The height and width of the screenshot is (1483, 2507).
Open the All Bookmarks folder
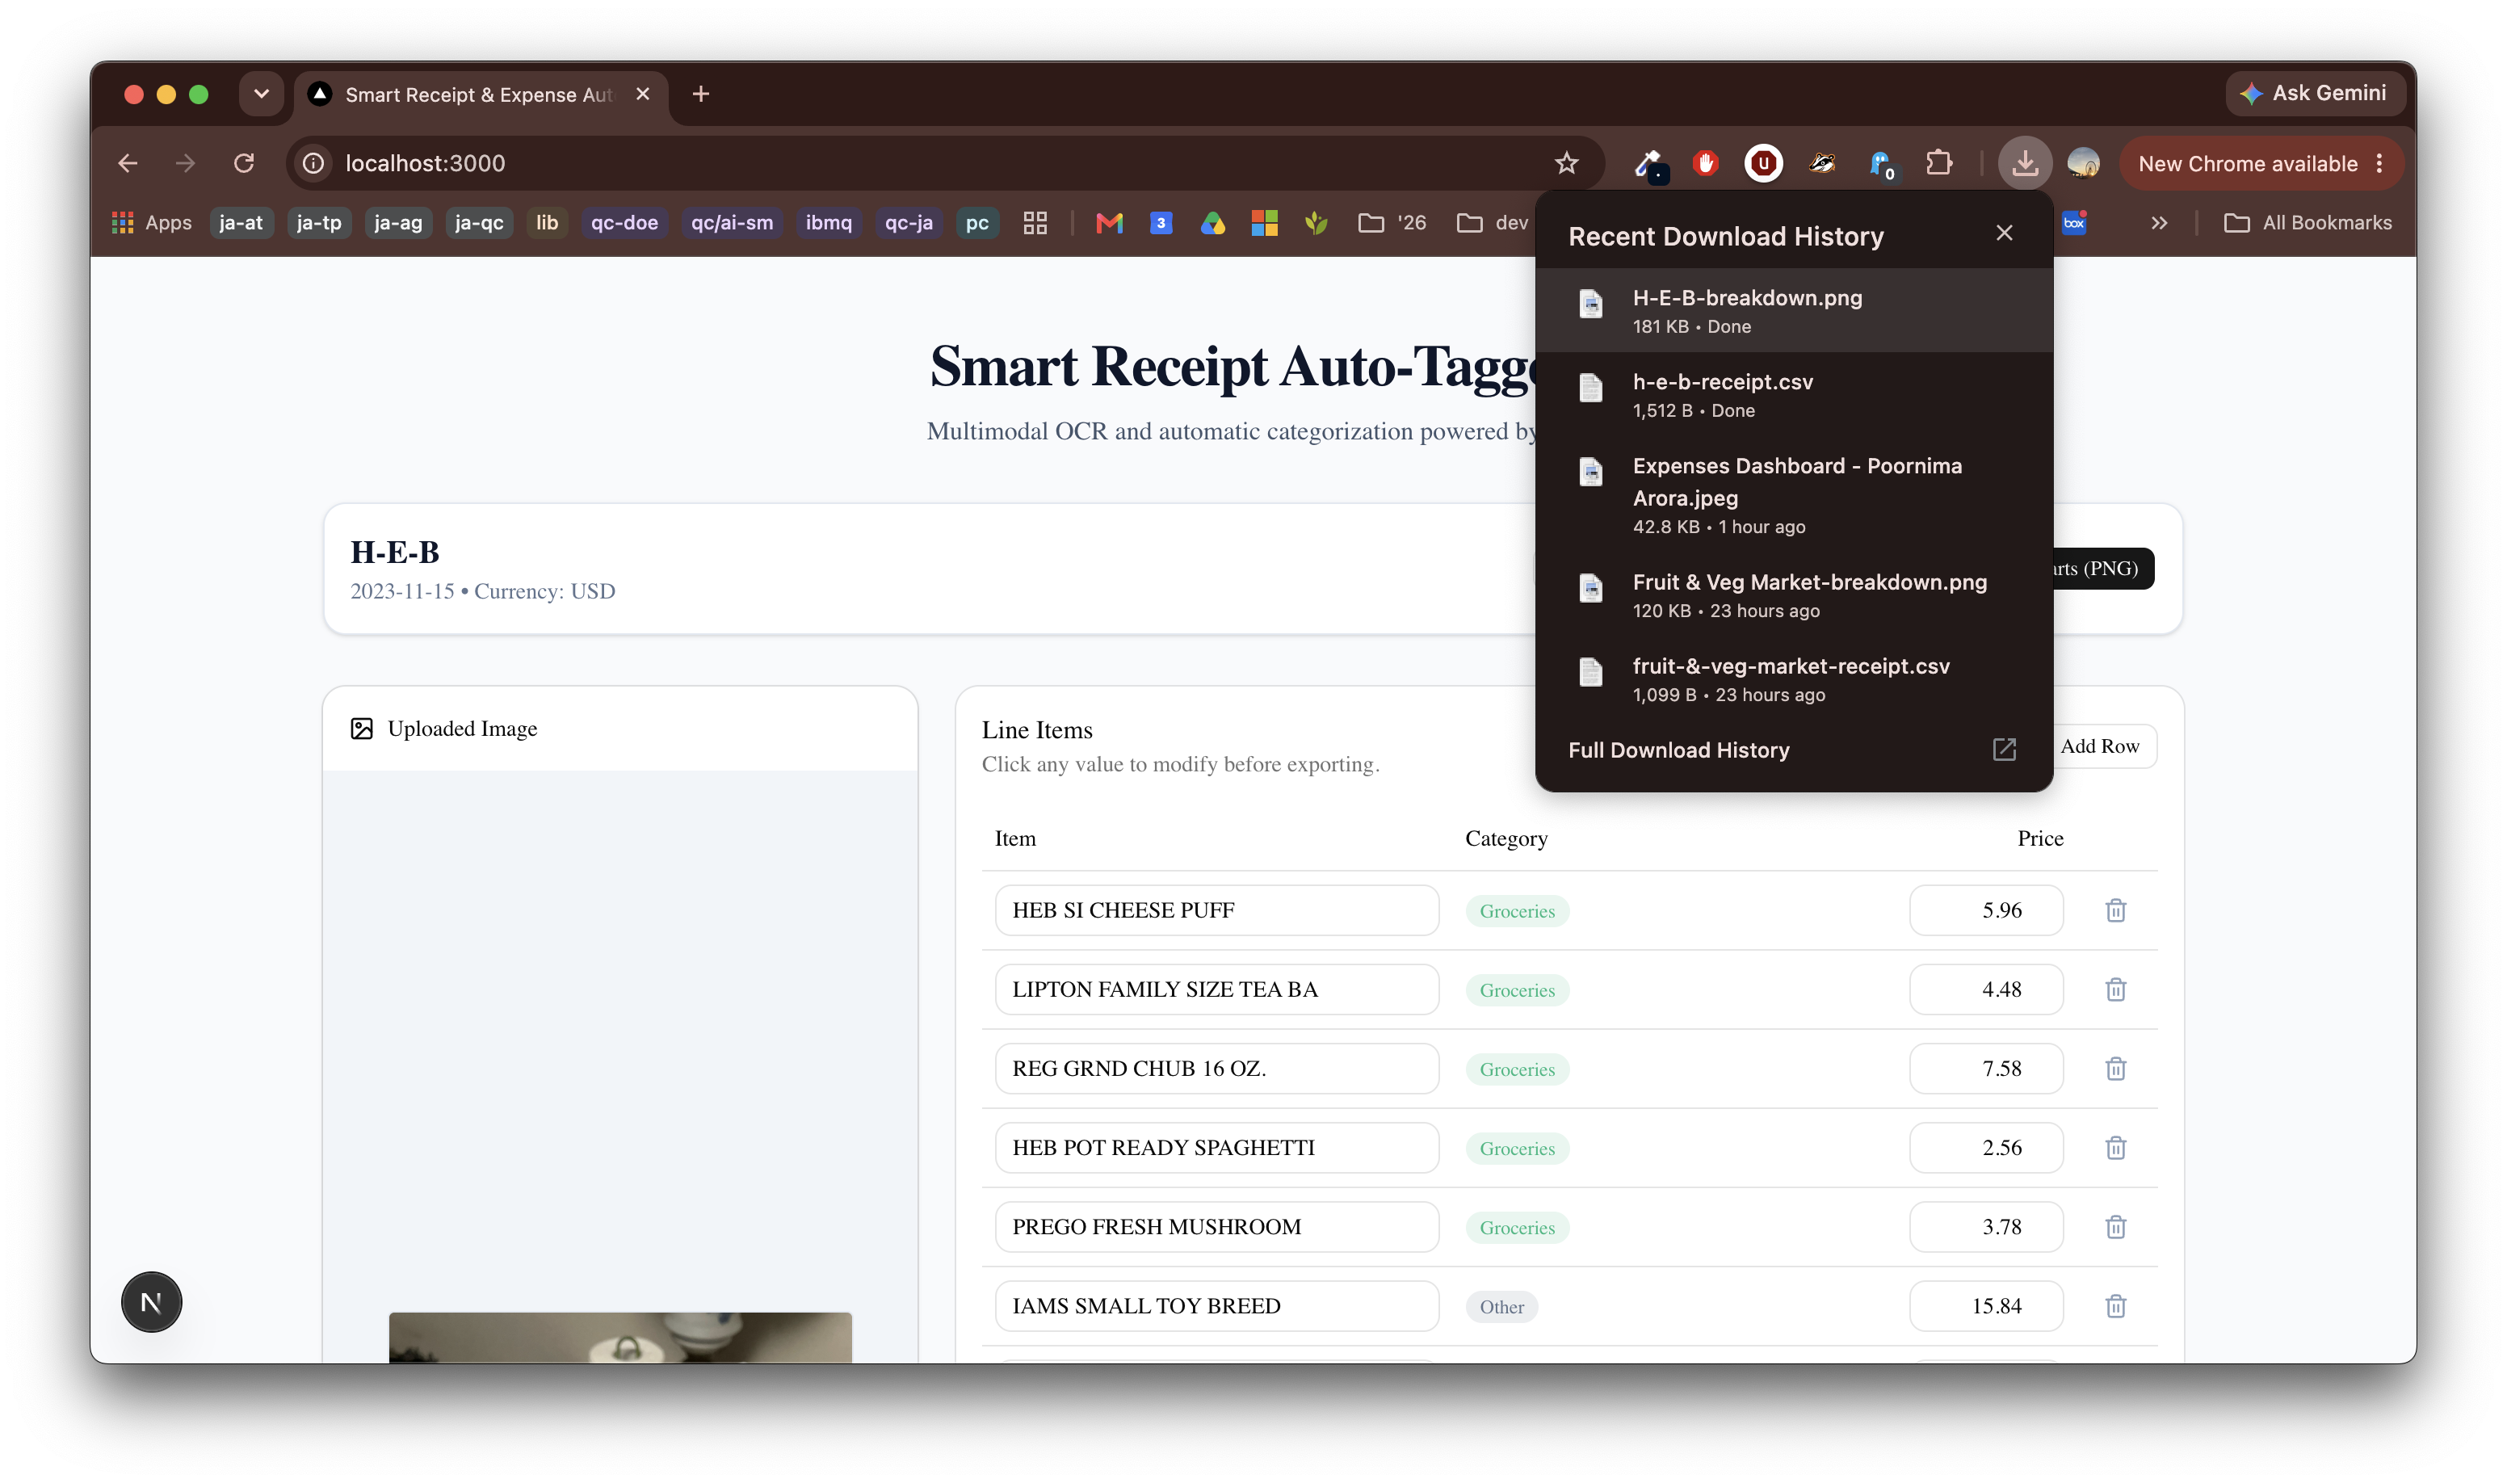(x=2308, y=223)
